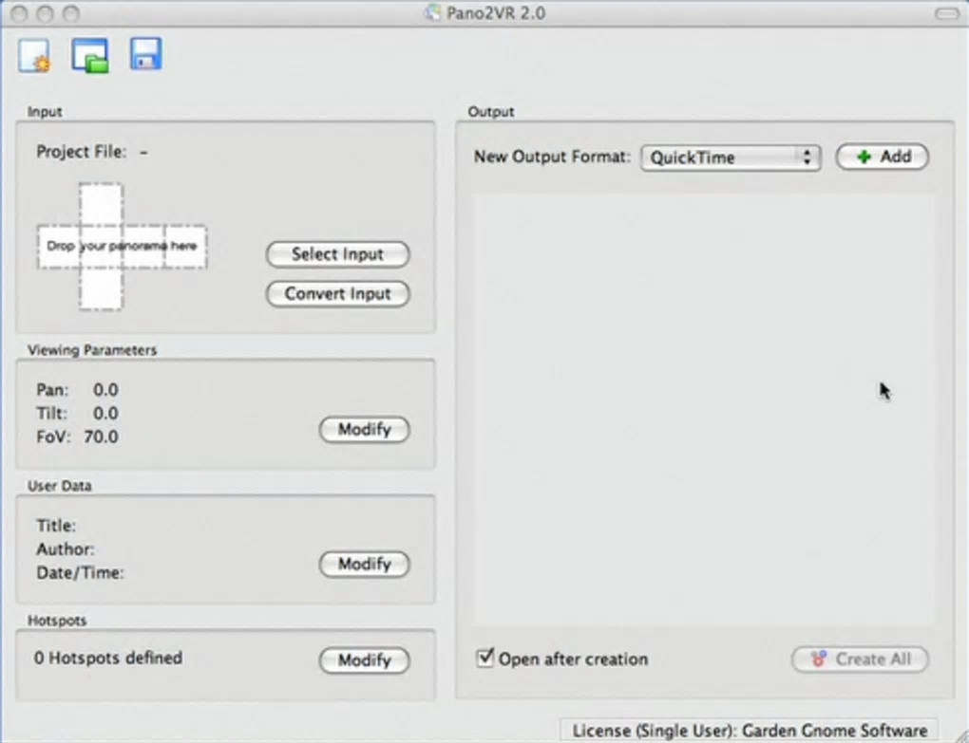Modify the User Data fields

click(364, 564)
